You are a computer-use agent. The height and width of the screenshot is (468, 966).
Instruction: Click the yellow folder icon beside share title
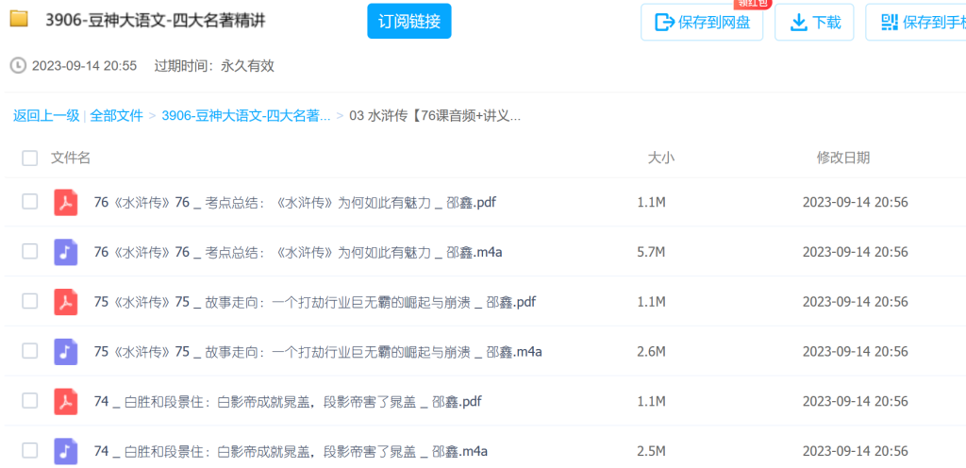(19, 20)
